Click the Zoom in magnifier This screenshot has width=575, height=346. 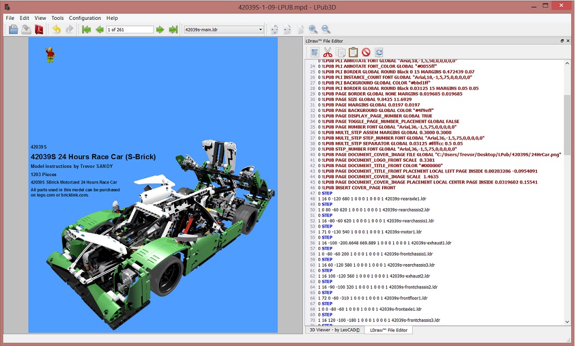(313, 29)
